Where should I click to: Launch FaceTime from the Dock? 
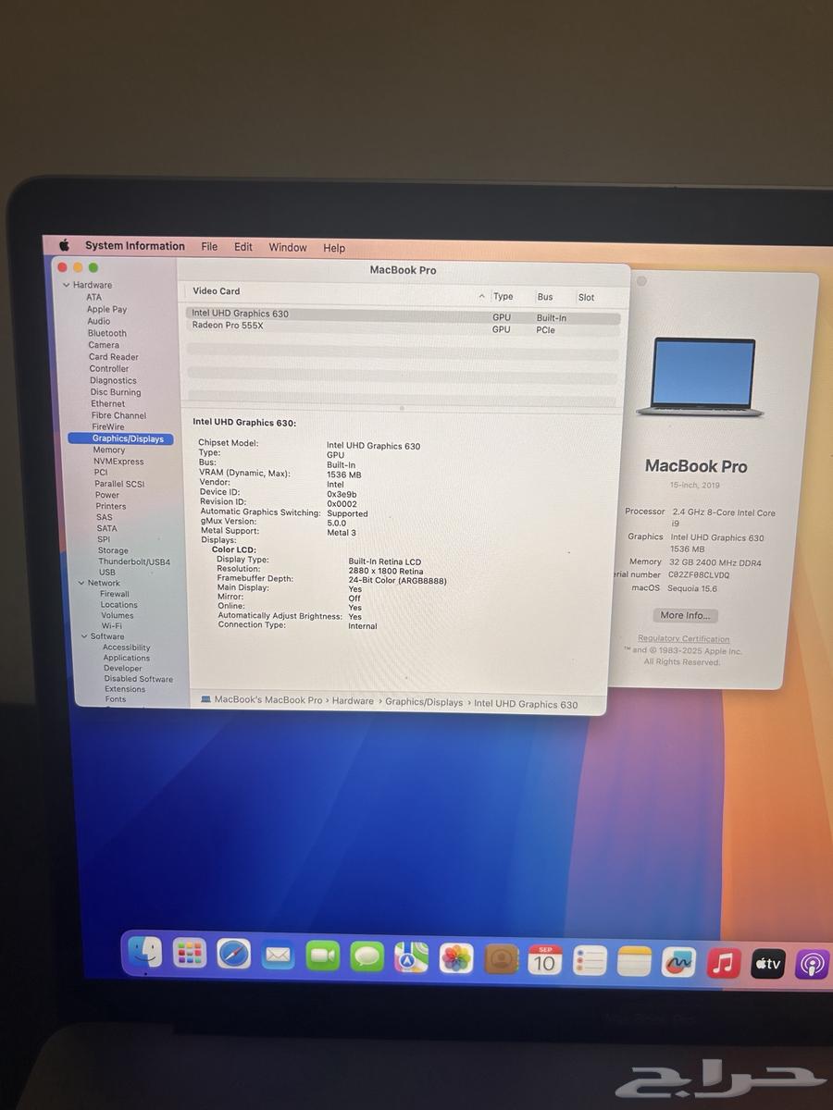(322, 956)
